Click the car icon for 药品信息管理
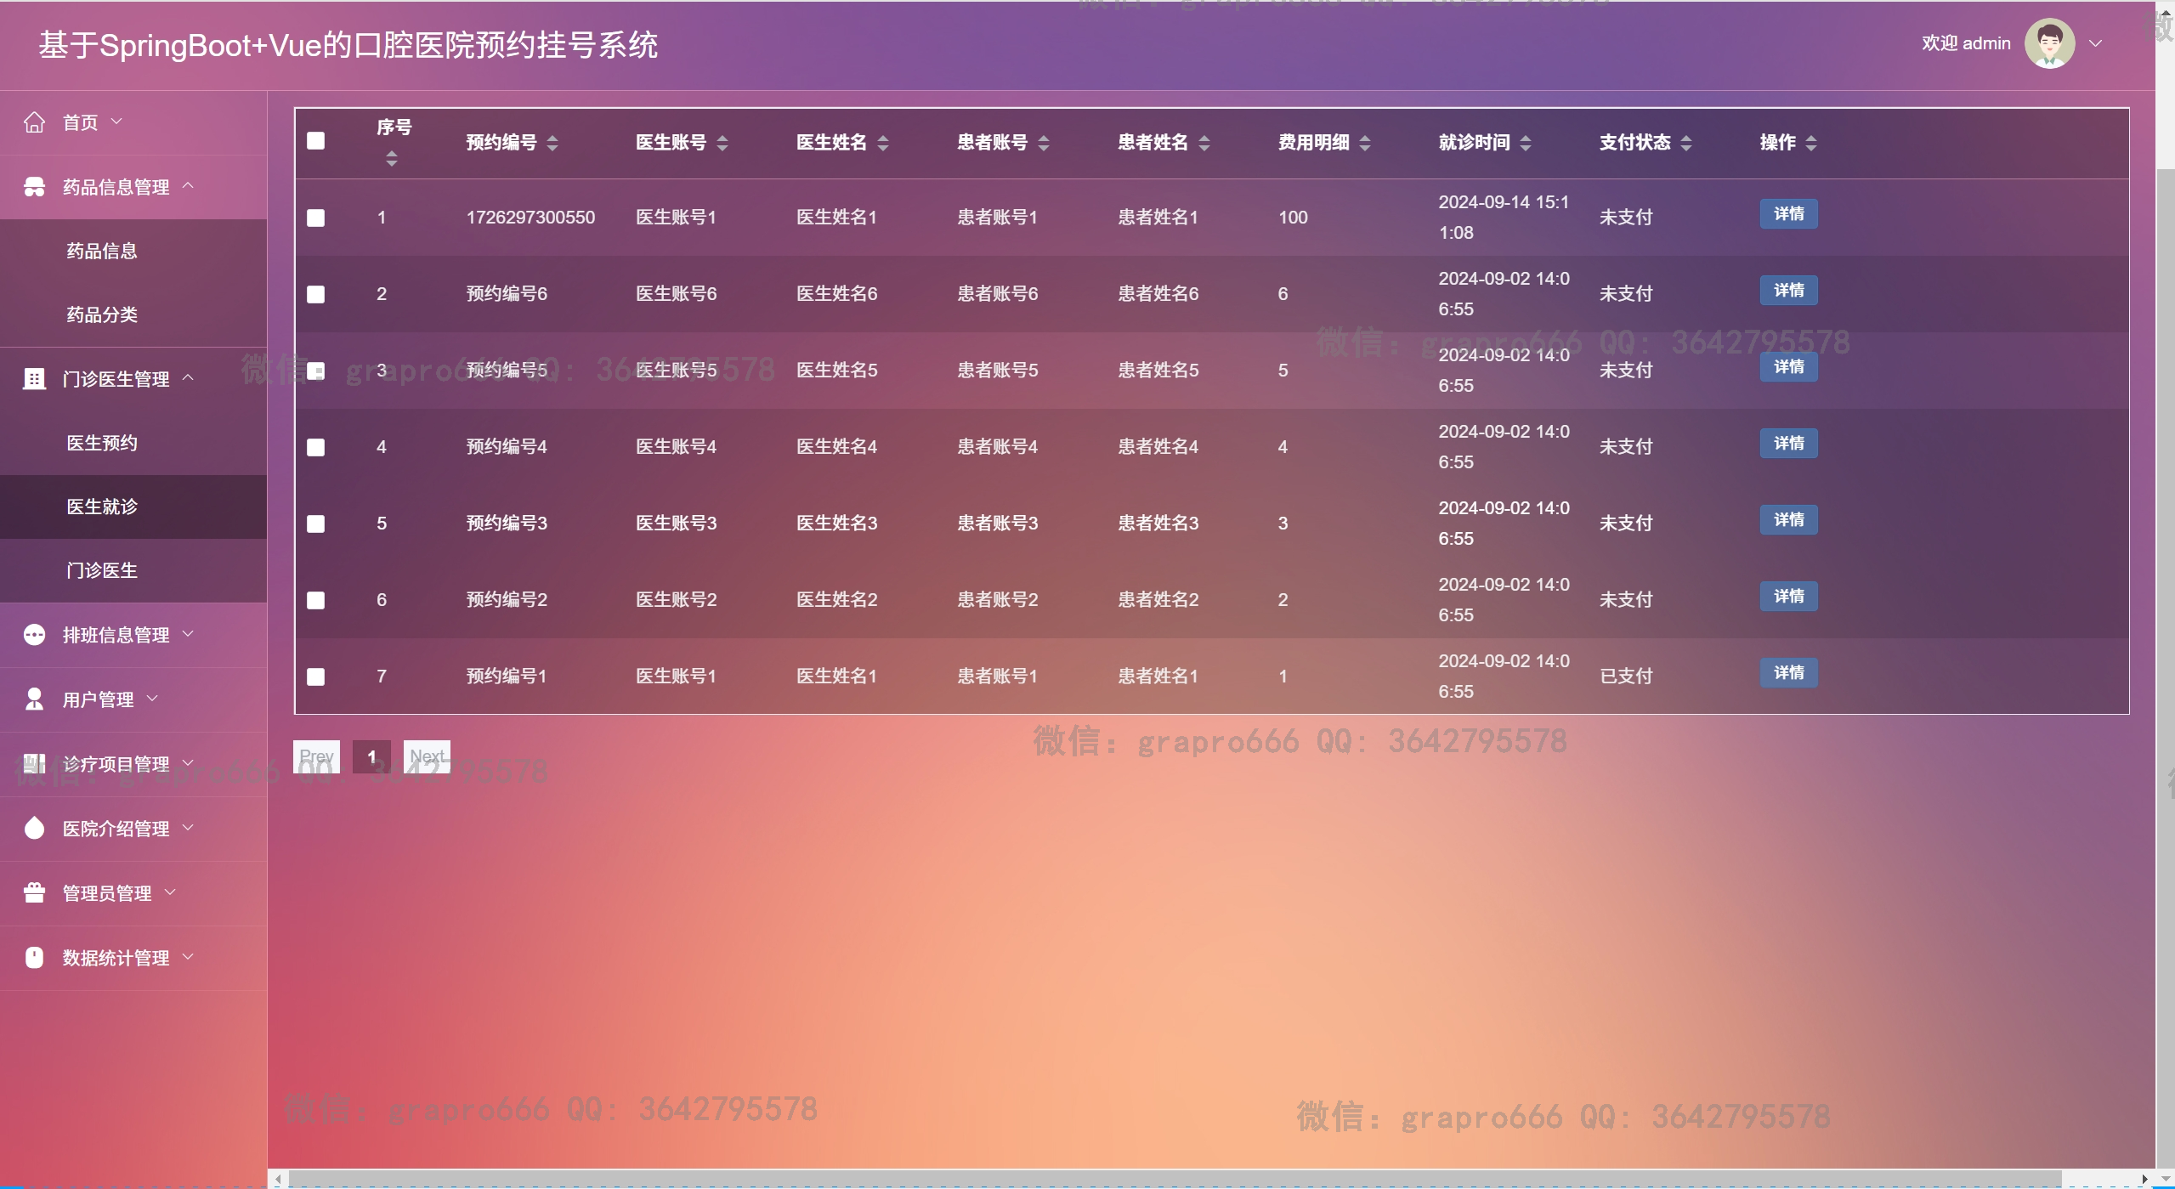Screen dimensions: 2175x1189 pyautogui.click(x=34, y=187)
